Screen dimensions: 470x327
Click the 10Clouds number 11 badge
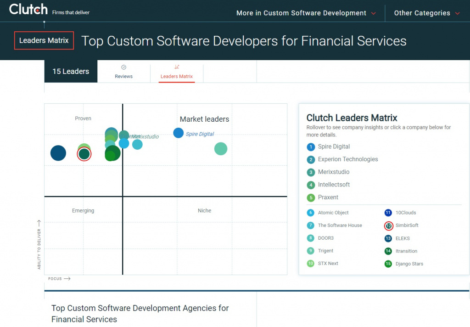pos(388,213)
